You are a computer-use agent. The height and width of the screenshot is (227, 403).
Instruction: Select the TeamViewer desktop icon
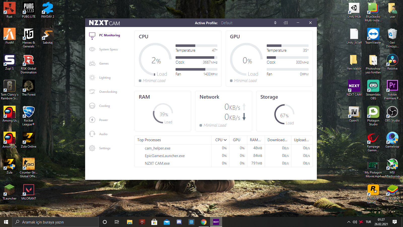pyautogui.click(x=373, y=36)
